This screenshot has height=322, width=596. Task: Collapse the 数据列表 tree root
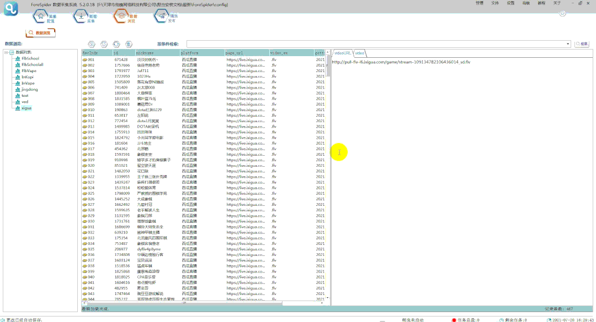pos(6,52)
